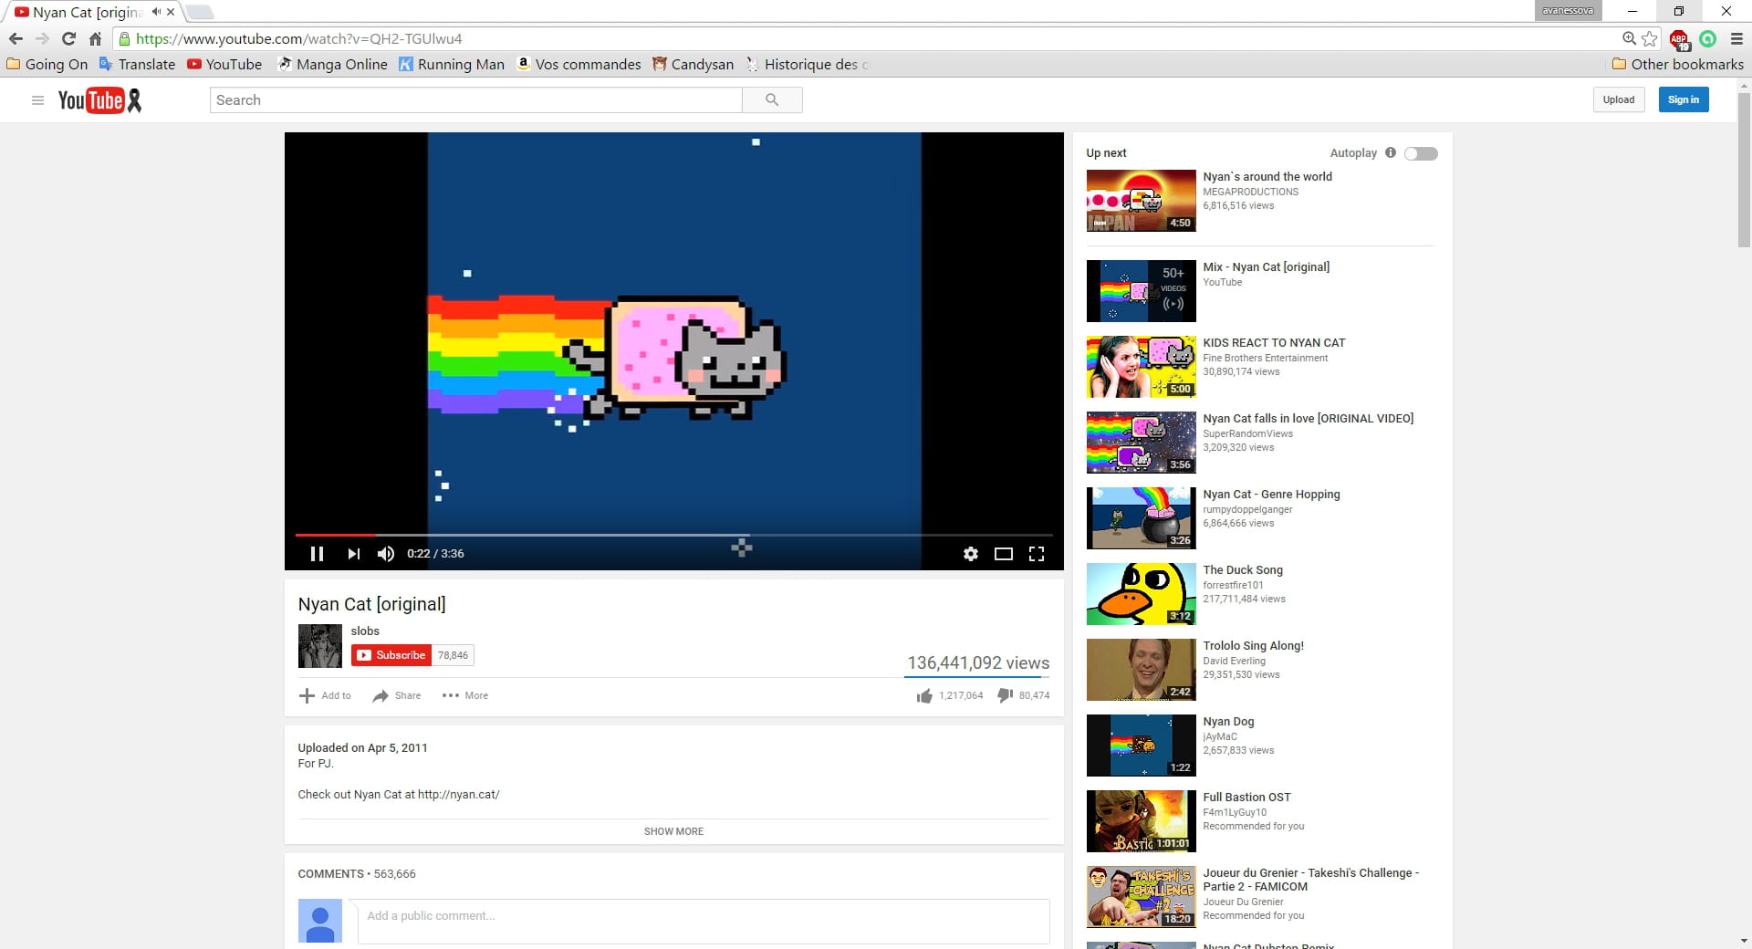The width and height of the screenshot is (1752, 949).
Task: Mute tab via speaker icon on tab
Action: (x=156, y=12)
